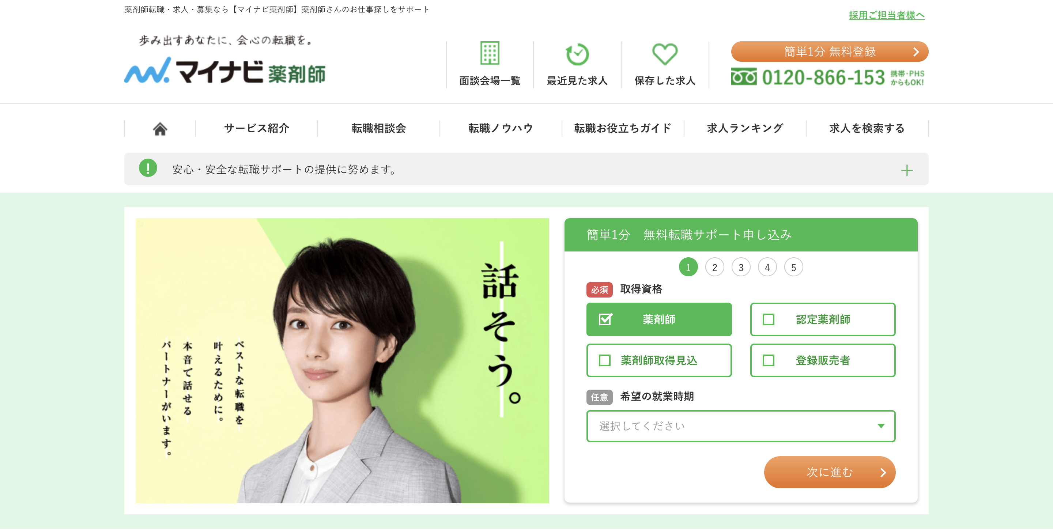This screenshot has width=1053, height=530.
Task: Click the home icon in navigation bar
Action: pyautogui.click(x=160, y=129)
